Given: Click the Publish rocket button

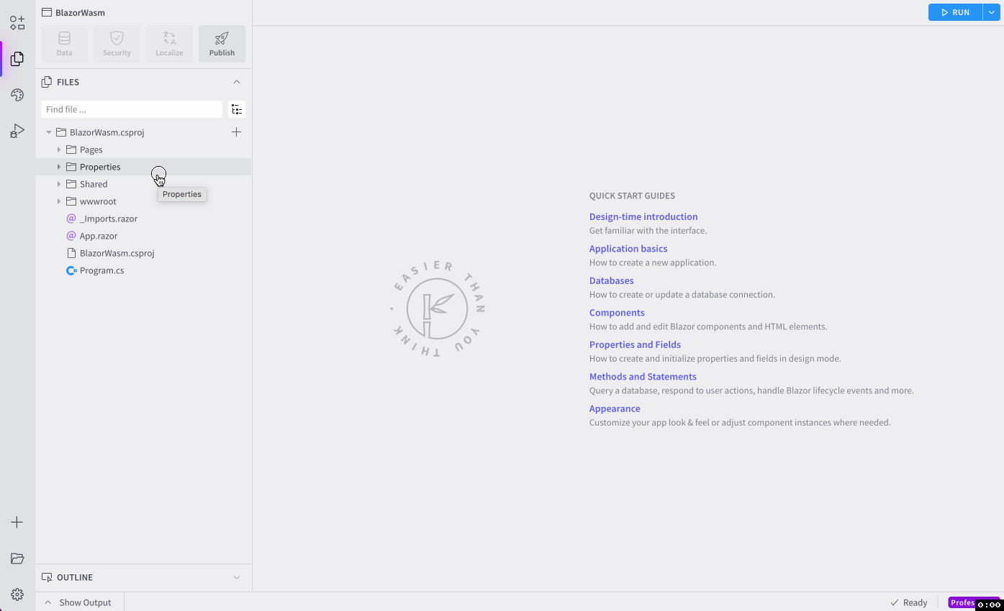Looking at the screenshot, I should [222, 44].
